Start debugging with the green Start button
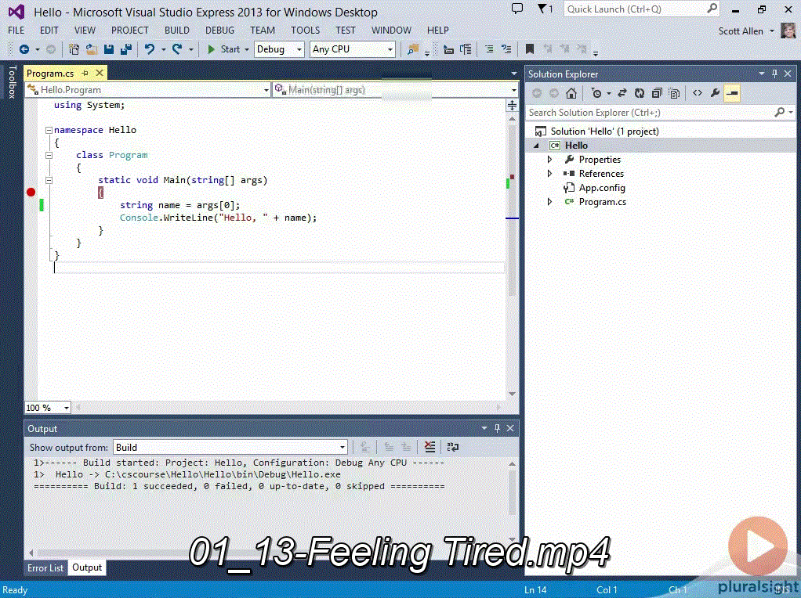The image size is (801, 598). 223,49
